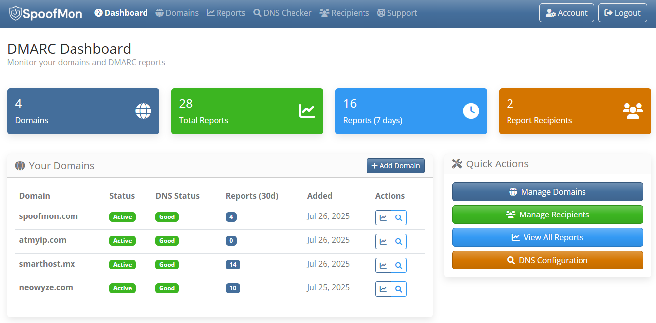Click the 4 reports badge for spoofmon.com
The height and width of the screenshot is (323, 656).
click(x=231, y=217)
